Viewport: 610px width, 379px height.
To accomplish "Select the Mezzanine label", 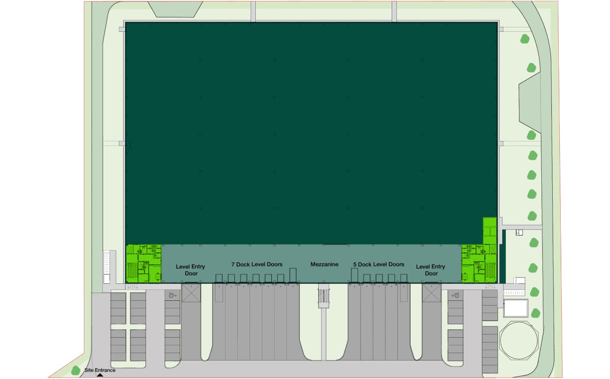I will tap(324, 264).
